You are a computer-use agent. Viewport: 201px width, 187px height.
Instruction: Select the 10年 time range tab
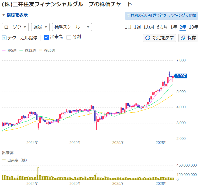pos(193,27)
